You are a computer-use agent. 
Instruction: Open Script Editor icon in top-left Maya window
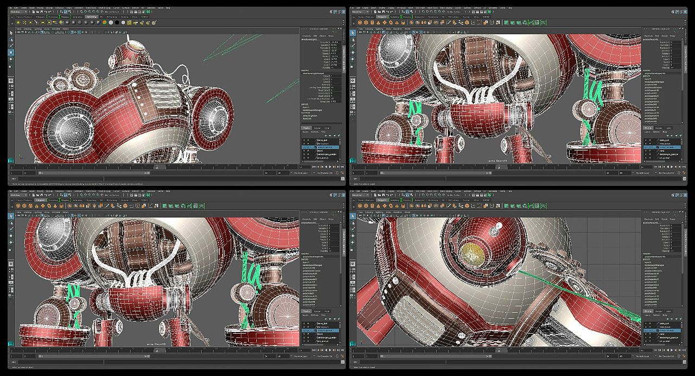tap(343, 179)
